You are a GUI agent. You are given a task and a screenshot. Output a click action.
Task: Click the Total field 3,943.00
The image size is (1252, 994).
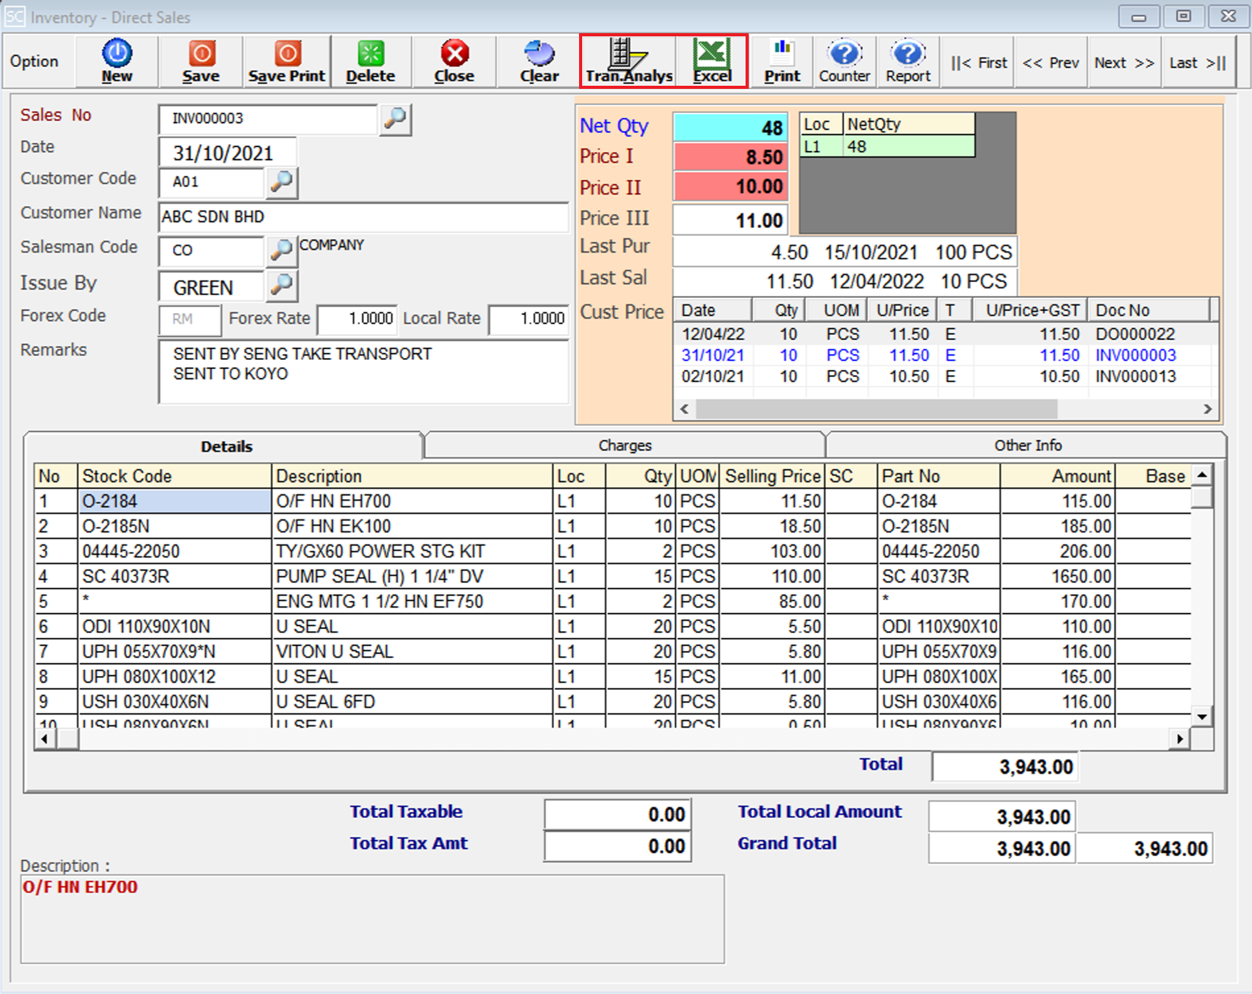[1004, 767]
